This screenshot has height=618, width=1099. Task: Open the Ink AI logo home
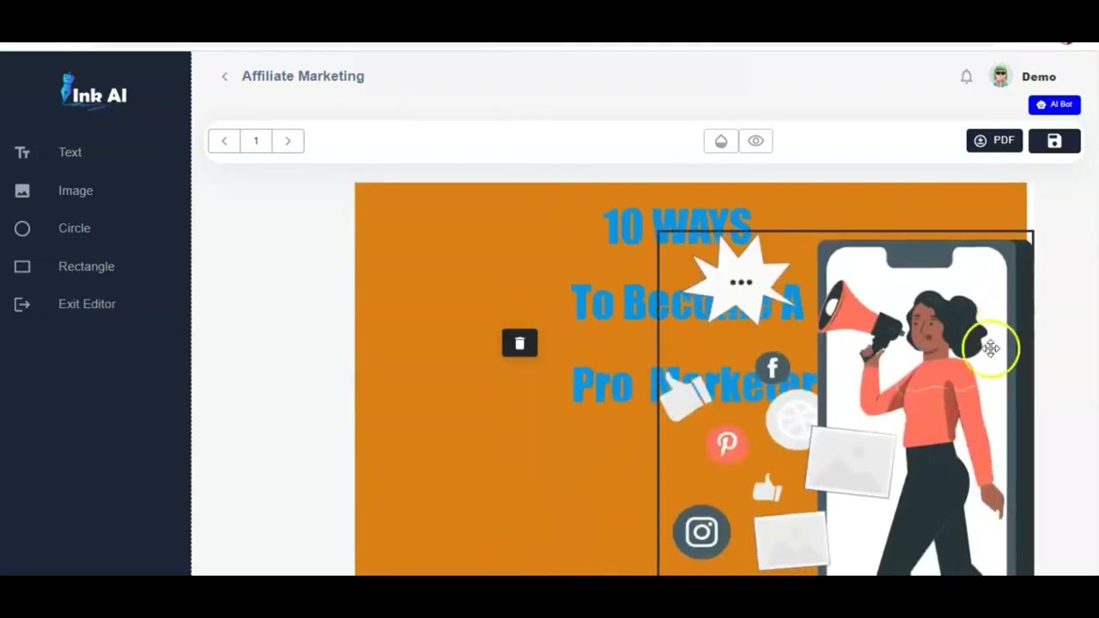(x=94, y=90)
